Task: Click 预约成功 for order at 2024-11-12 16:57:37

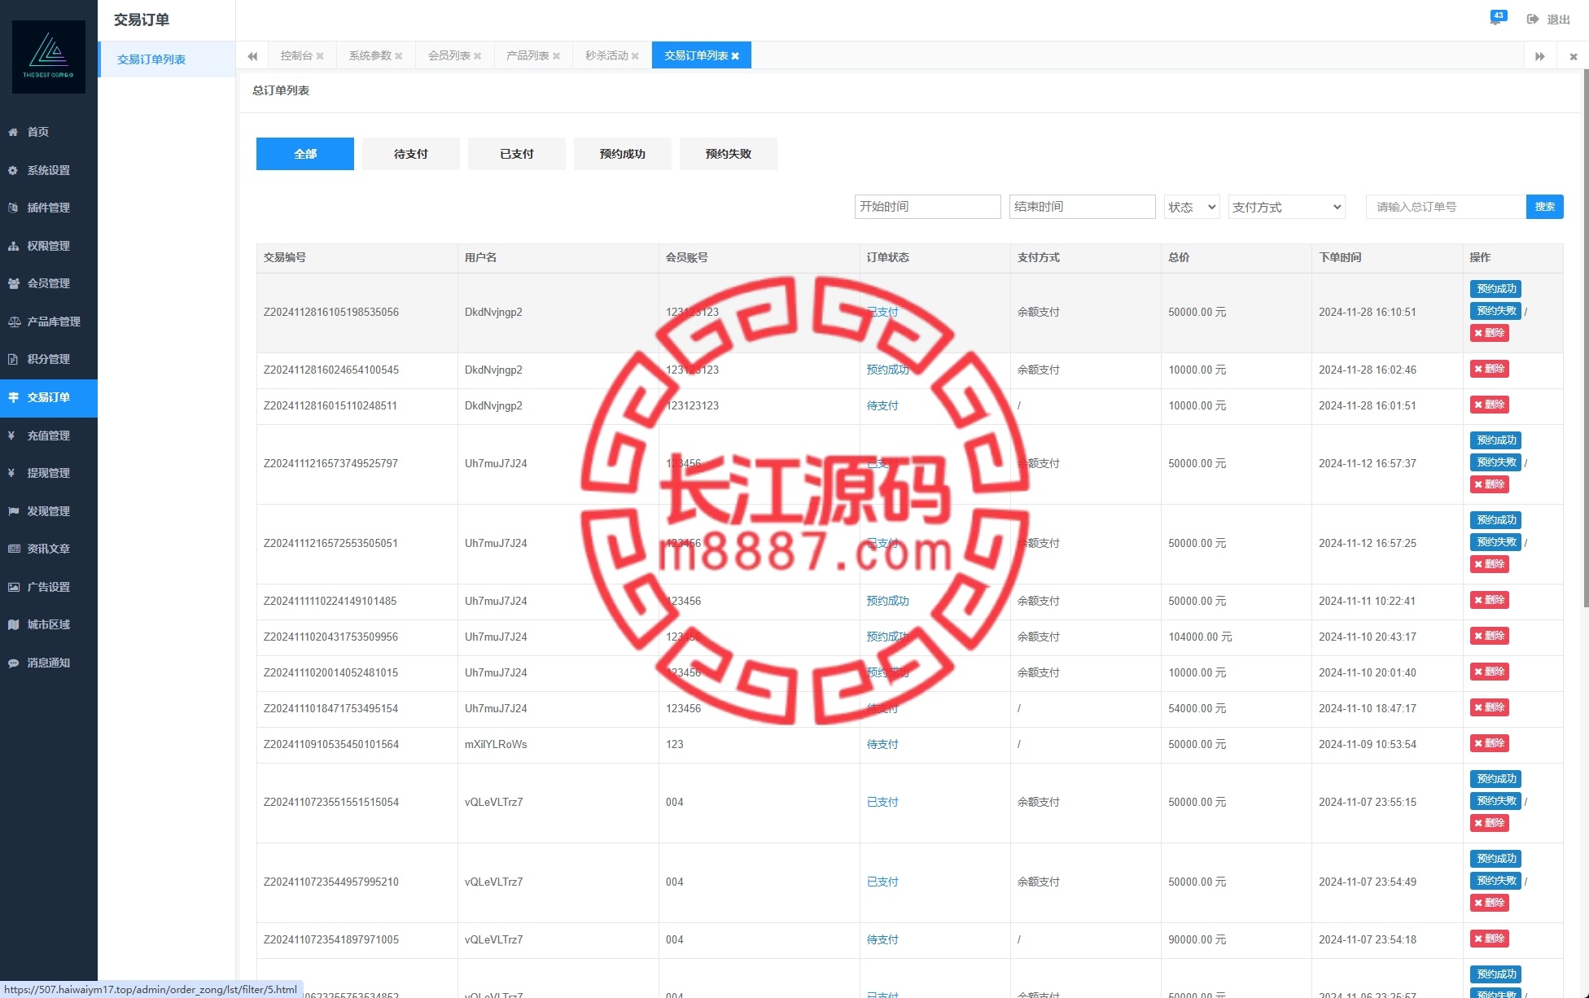Action: (1496, 440)
